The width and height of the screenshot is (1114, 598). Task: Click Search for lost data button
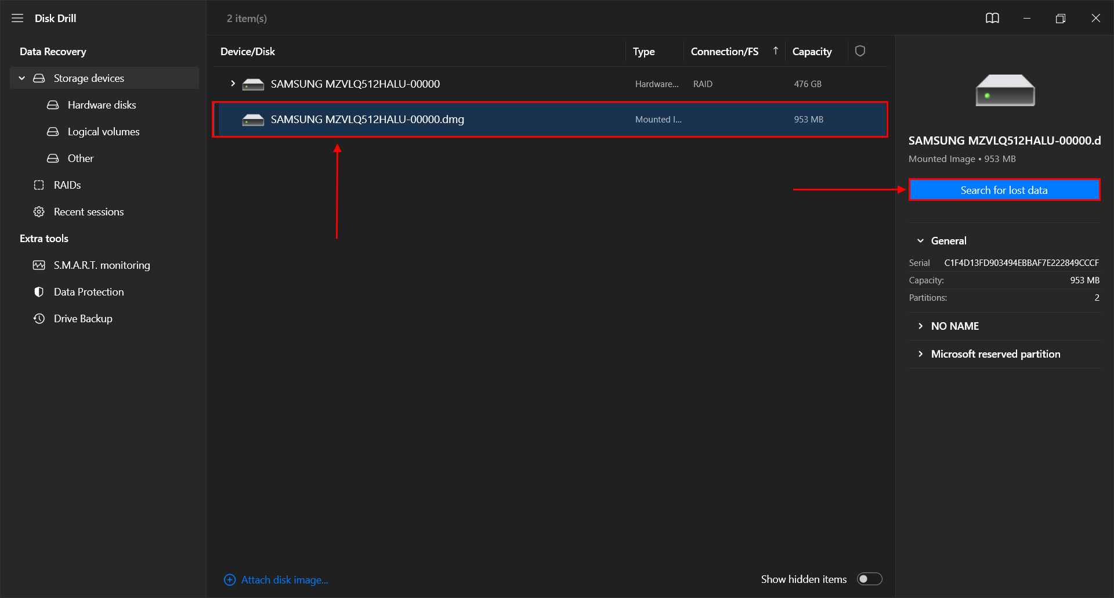point(1004,190)
